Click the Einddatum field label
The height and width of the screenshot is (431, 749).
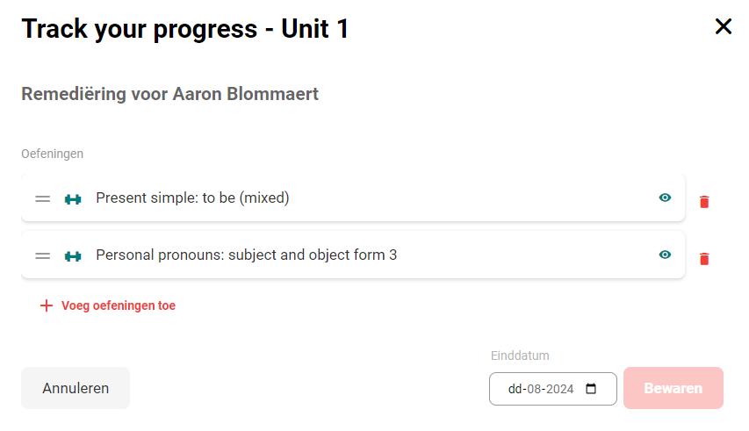tap(520, 356)
